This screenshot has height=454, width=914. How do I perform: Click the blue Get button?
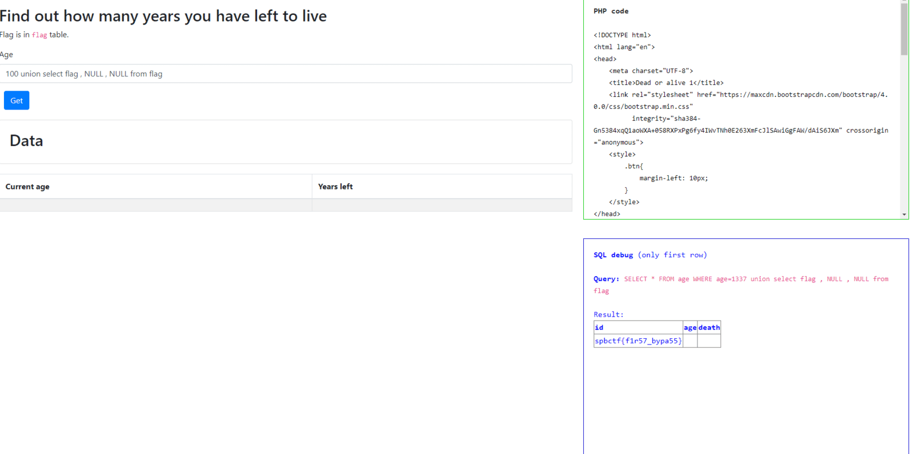[17, 100]
